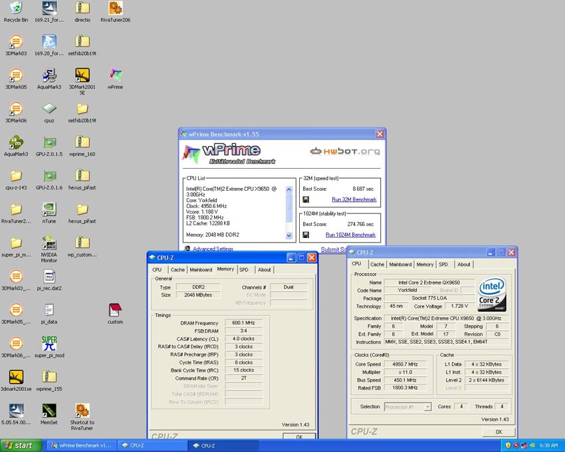
Task: Switch to Mainboard tab in right CPU-Z window
Action: click(x=400, y=264)
